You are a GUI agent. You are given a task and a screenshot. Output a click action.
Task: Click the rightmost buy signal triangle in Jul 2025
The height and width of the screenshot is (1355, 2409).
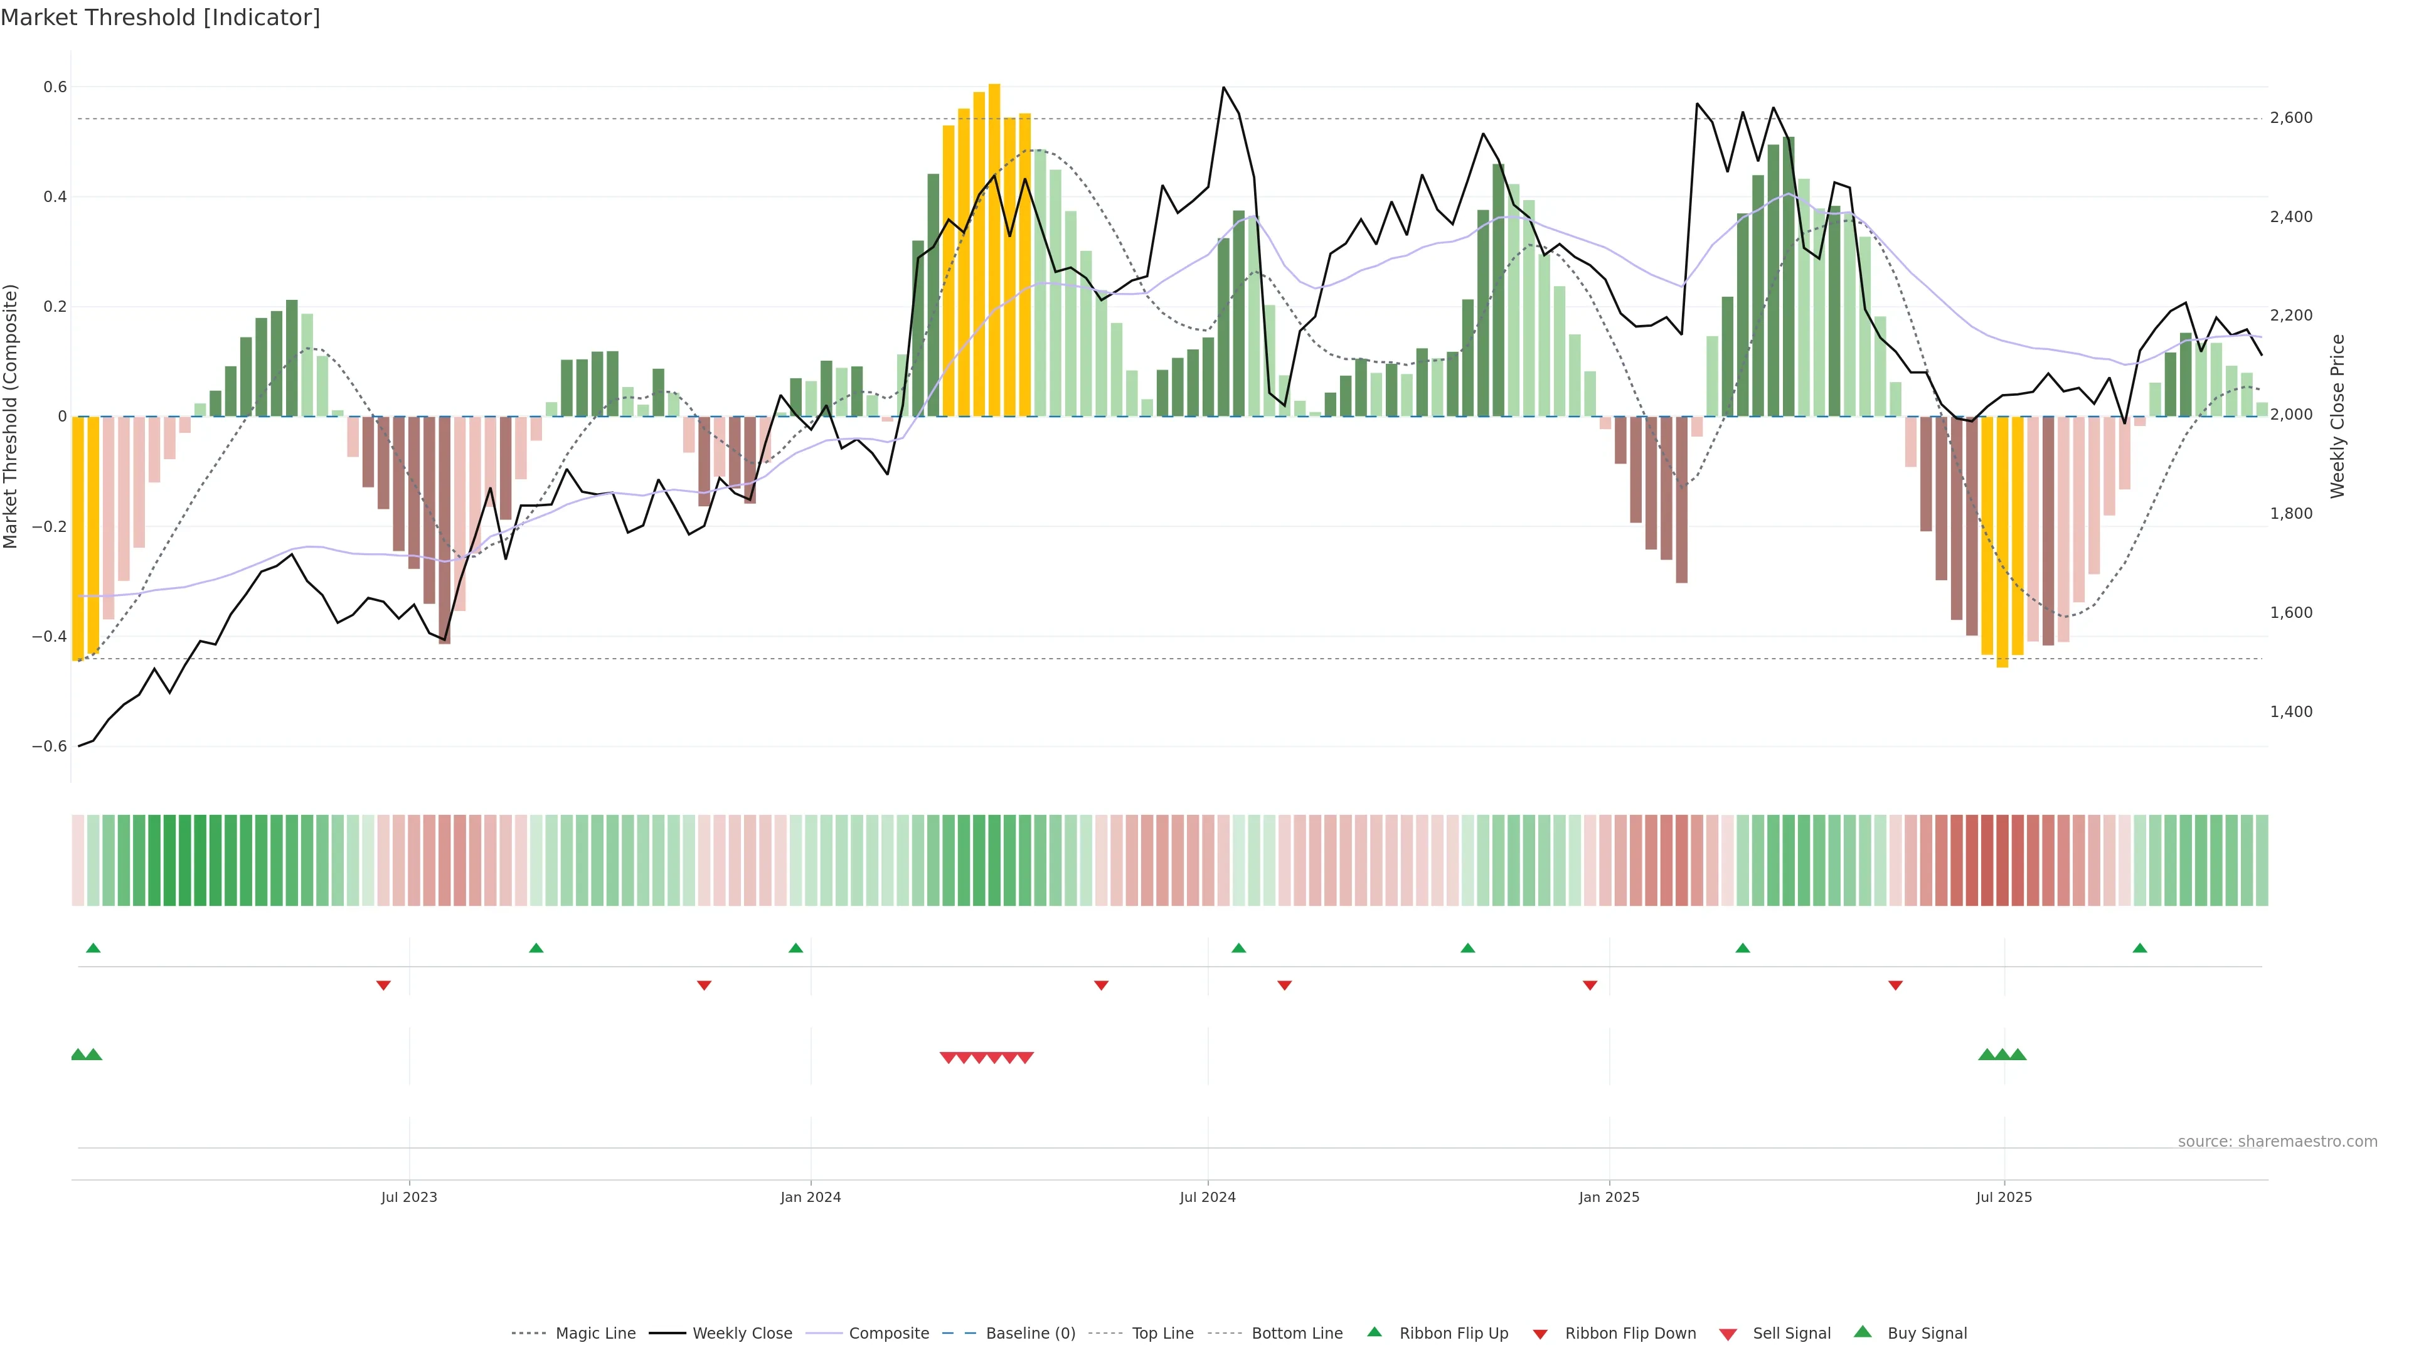tap(2018, 1055)
